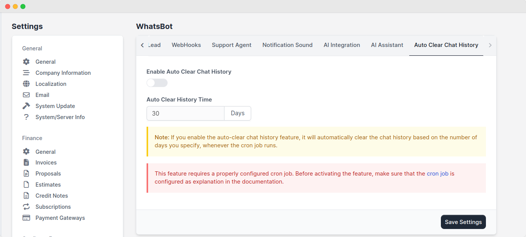Select the Support Agent tab
526x237 pixels.
[232, 45]
